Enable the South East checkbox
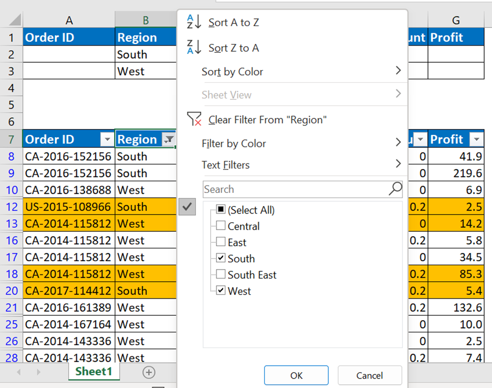The image size is (492, 388). click(221, 274)
